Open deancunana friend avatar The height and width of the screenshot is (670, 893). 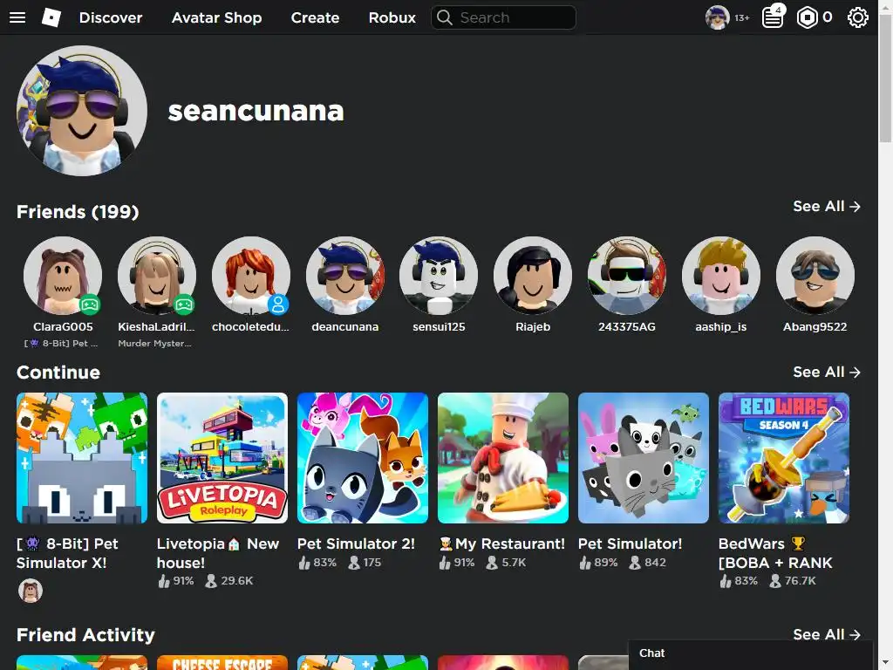click(x=345, y=276)
